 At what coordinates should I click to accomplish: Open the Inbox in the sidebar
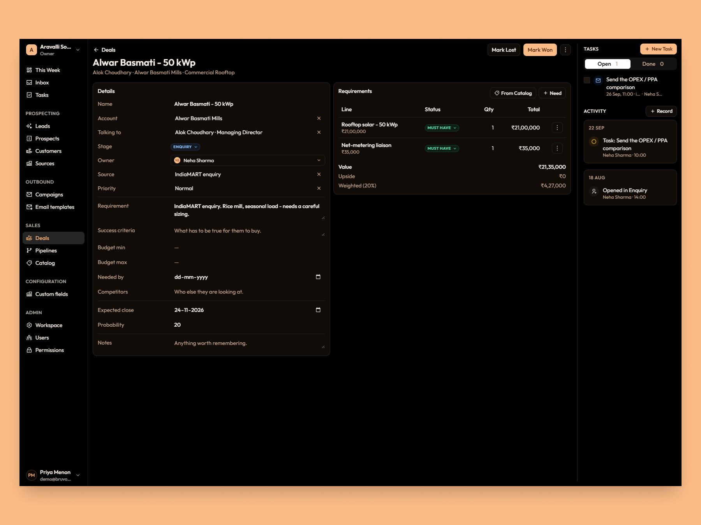click(53, 82)
